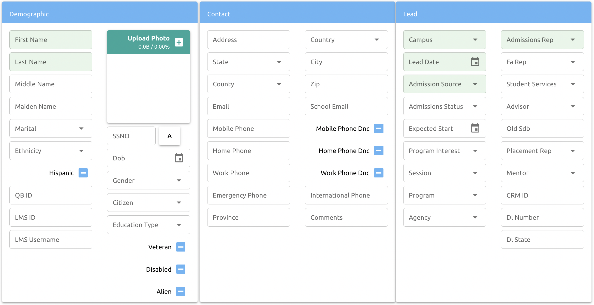This screenshot has width=594, height=305.
Task: Open the Lead Date calendar icon
Action: (475, 62)
